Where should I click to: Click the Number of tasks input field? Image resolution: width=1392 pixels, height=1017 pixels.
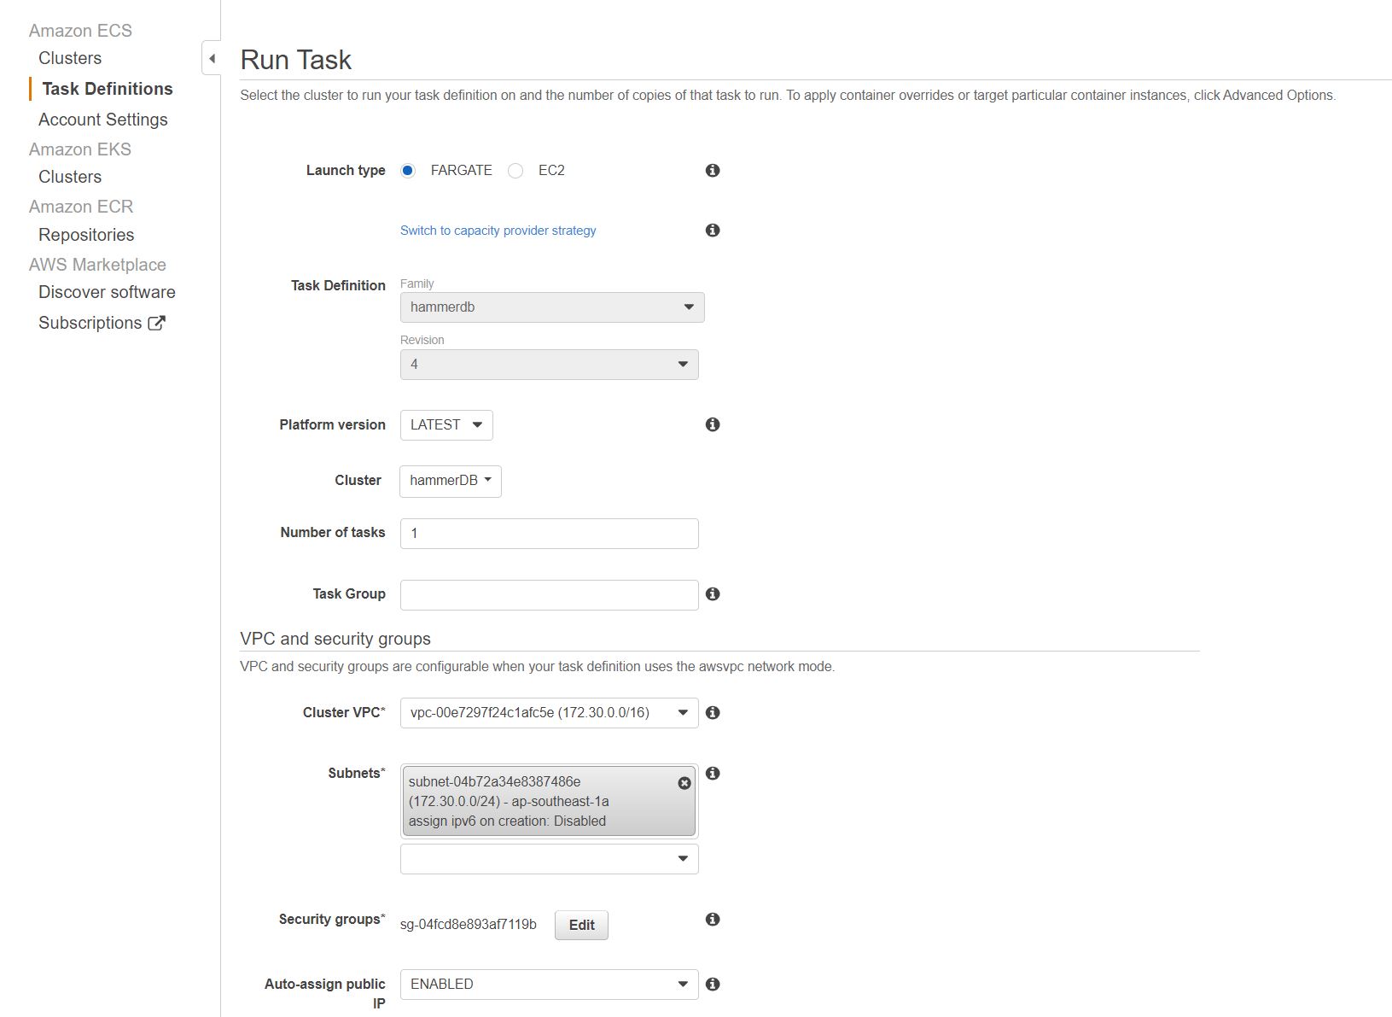[549, 534]
